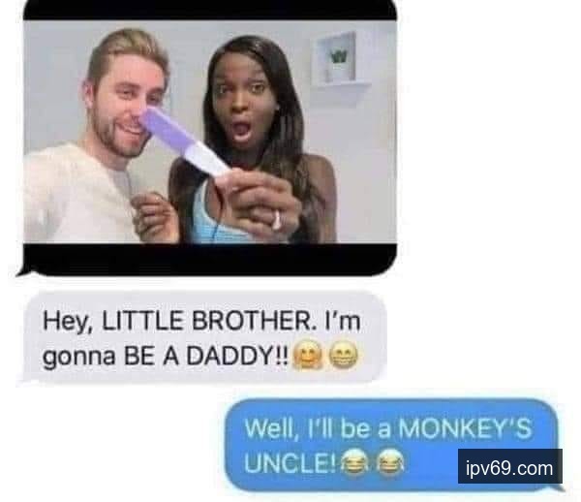Select the gray incoming message bubble
581x502 pixels.
pyautogui.click(x=203, y=338)
